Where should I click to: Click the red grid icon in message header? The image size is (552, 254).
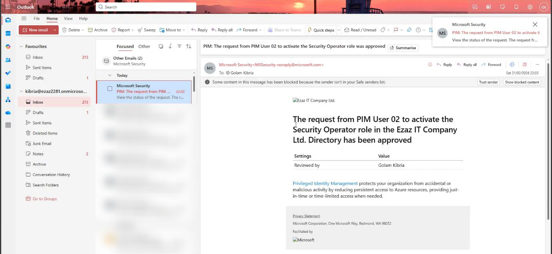525,64
